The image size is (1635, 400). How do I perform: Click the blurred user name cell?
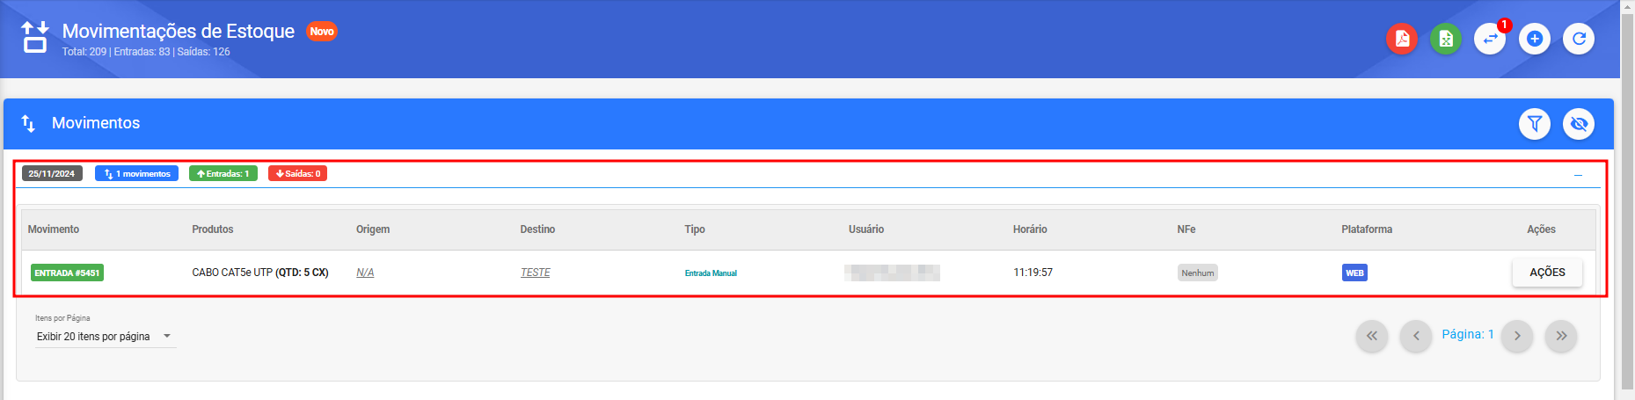(892, 273)
